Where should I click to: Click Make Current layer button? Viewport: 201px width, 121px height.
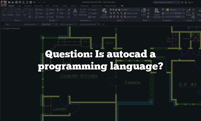point(131,13)
